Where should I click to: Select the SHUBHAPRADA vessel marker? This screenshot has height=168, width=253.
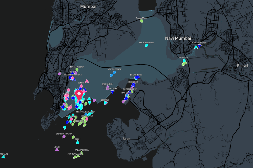click(146, 45)
